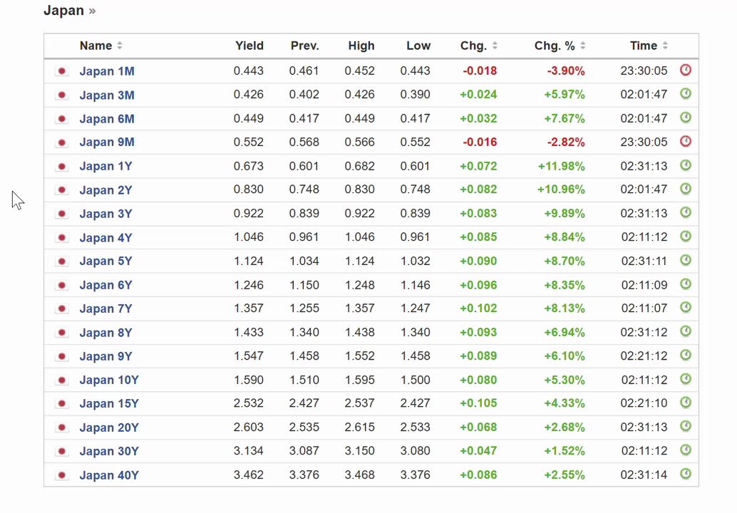Viewport: 737px width, 513px height.
Task: Open the Japan 15Y bond link
Action: (x=109, y=403)
